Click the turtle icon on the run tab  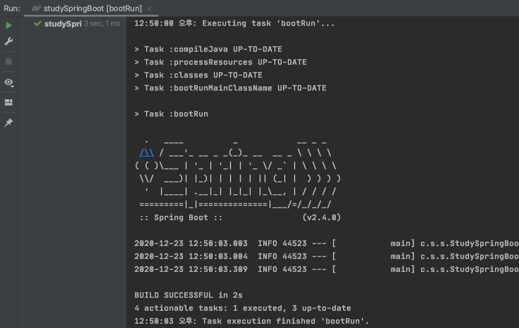point(36,9)
